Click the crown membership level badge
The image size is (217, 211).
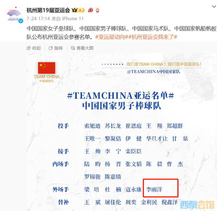78,10
